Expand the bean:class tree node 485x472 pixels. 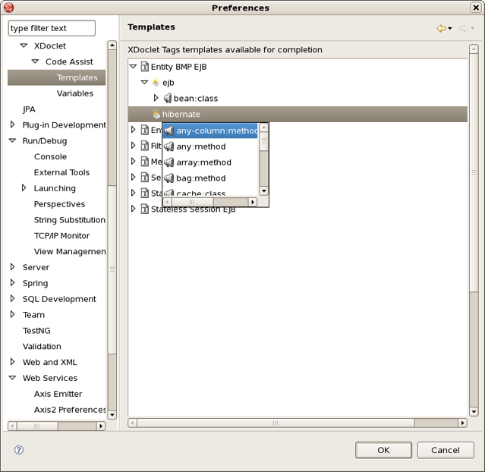(156, 99)
